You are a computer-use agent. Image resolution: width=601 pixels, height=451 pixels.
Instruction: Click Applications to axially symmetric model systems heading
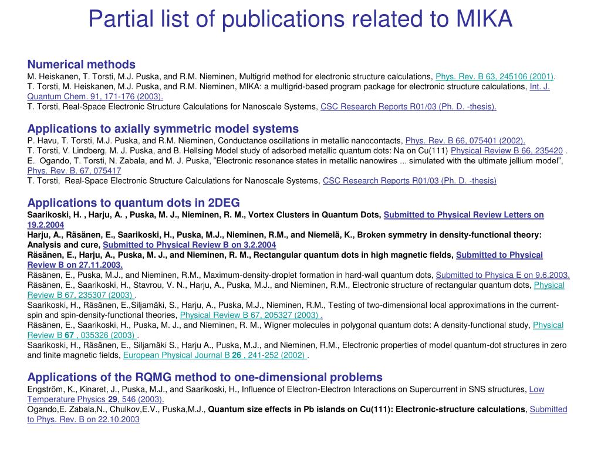tap(163, 129)
